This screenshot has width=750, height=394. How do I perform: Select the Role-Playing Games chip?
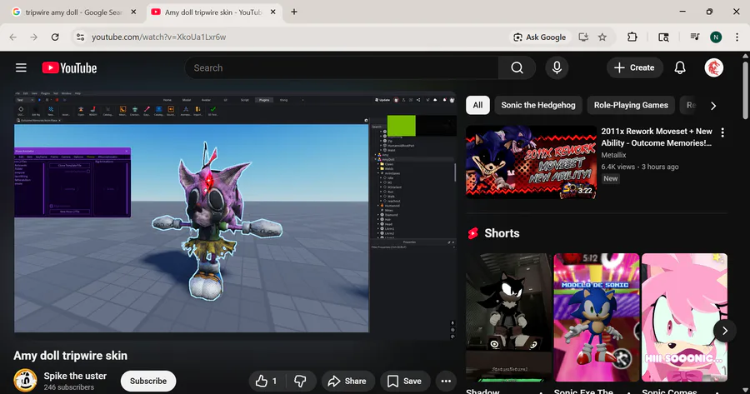(631, 105)
